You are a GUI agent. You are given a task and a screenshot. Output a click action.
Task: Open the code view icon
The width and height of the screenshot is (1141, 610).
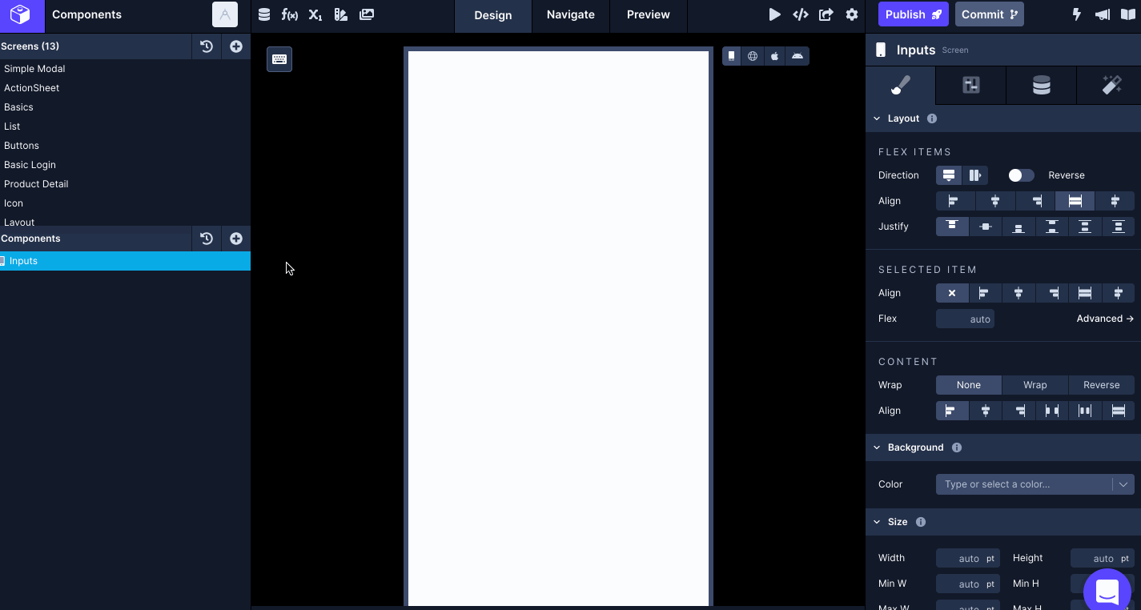point(801,14)
